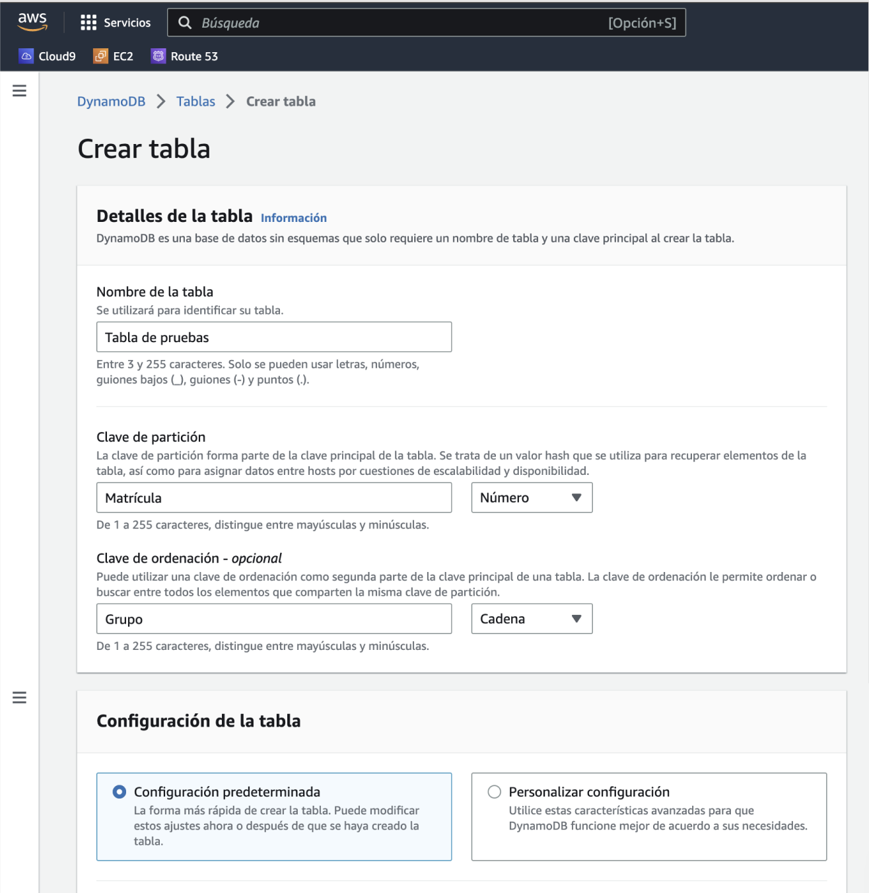Click the table name field containing Tabla de pruebas
This screenshot has width=869, height=893.
(274, 337)
